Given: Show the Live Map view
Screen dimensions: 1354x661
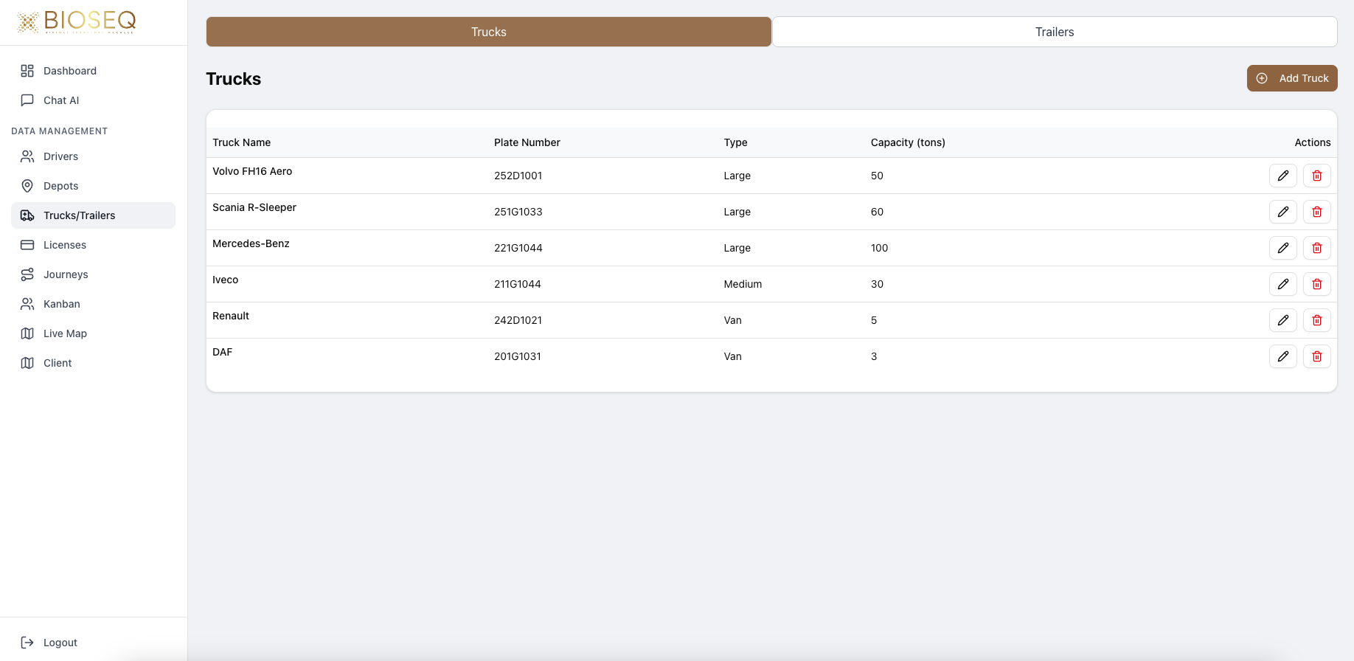Looking at the screenshot, I should pos(65,333).
